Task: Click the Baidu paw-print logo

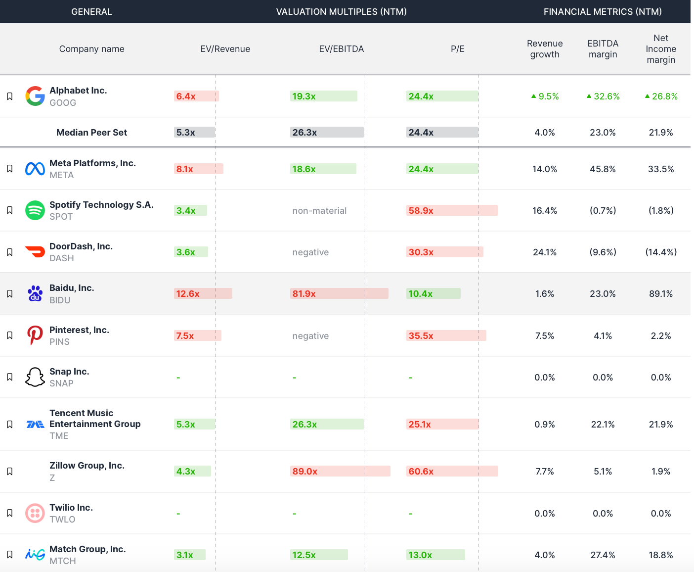Action: pyautogui.click(x=35, y=293)
